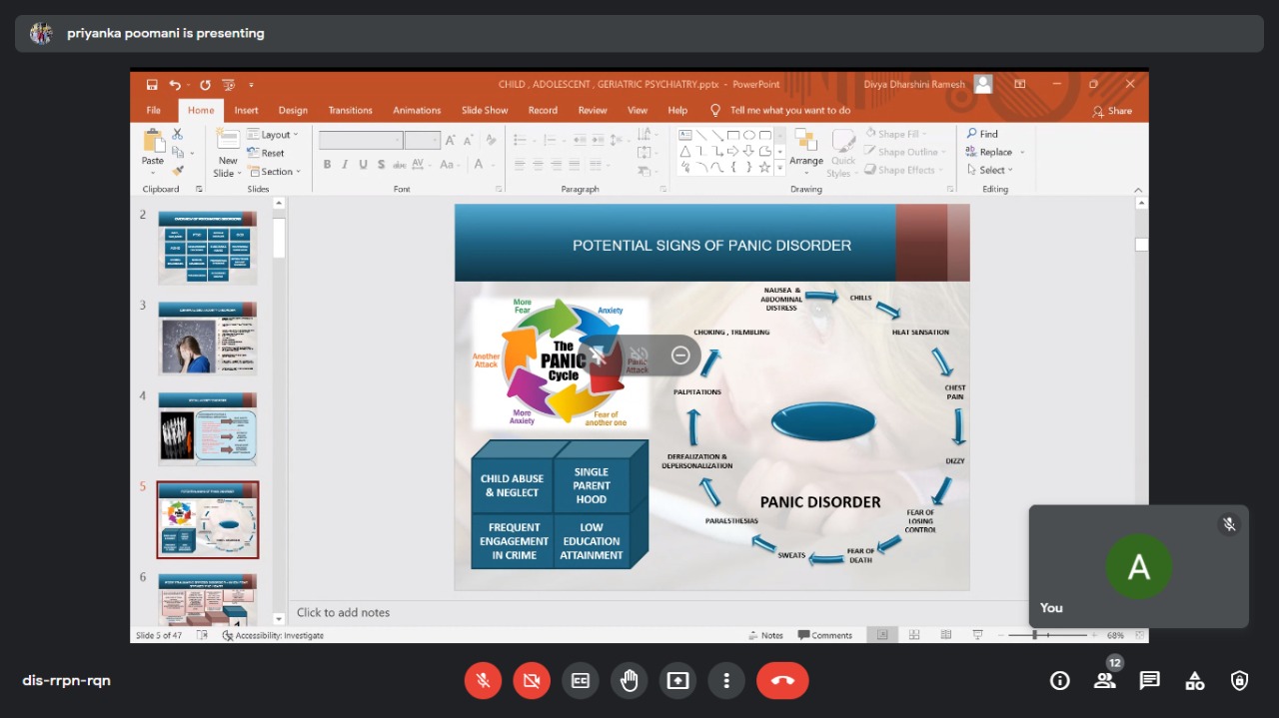This screenshot has width=1279, height=718.
Task: Click the zoom slider in status bar
Action: pos(1046,635)
